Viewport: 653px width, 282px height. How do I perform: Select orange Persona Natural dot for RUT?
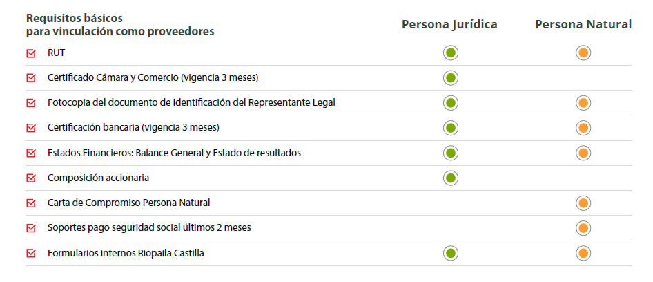click(x=583, y=53)
